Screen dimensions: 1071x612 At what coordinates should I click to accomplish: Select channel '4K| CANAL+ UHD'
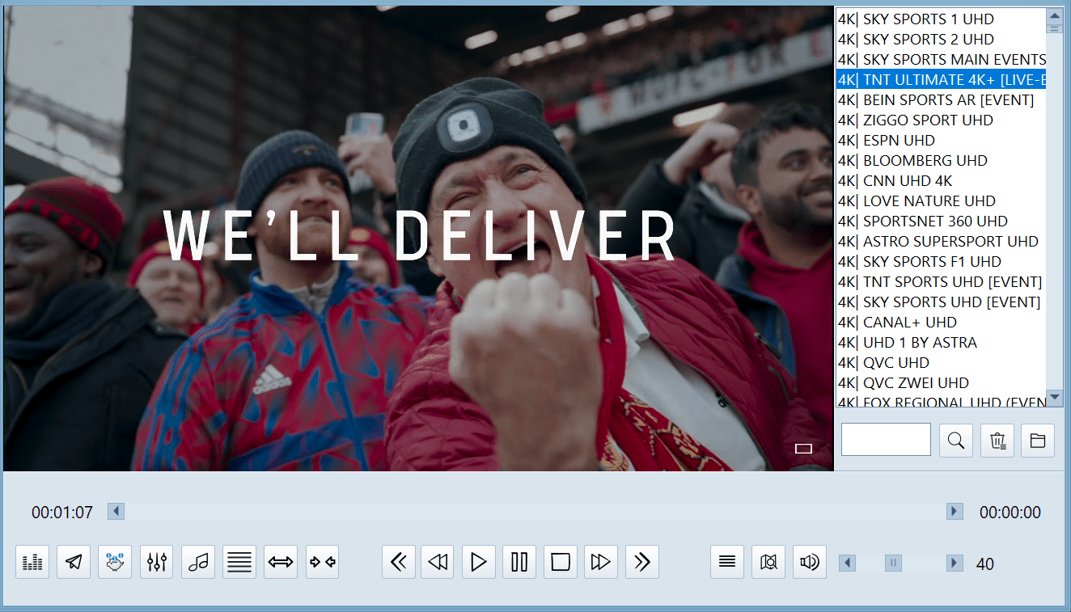(x=941, y=322)
